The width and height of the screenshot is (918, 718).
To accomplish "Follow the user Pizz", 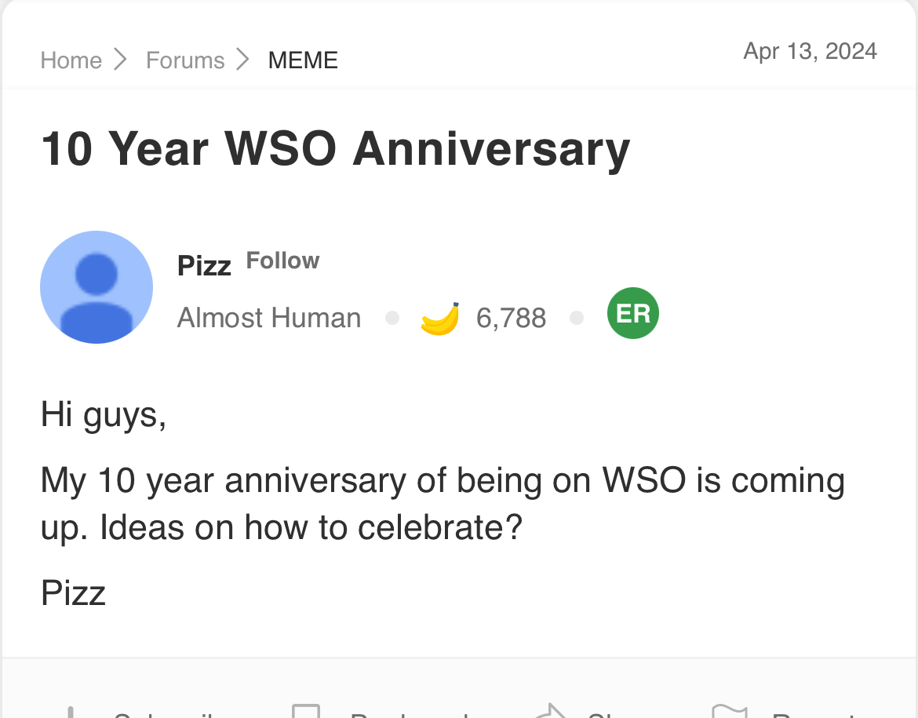I will [x=282, y=261].
